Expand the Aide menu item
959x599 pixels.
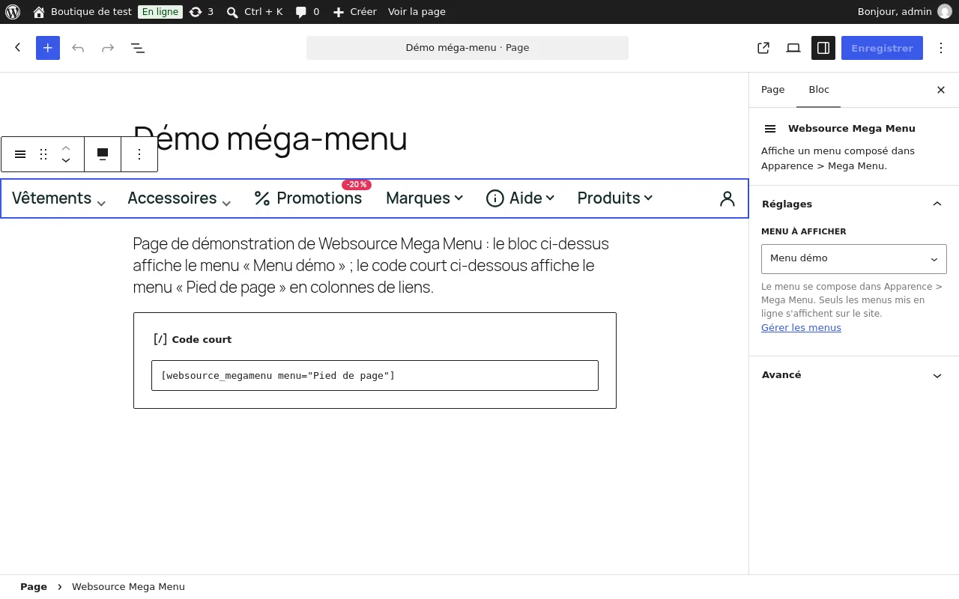point(550,198)
